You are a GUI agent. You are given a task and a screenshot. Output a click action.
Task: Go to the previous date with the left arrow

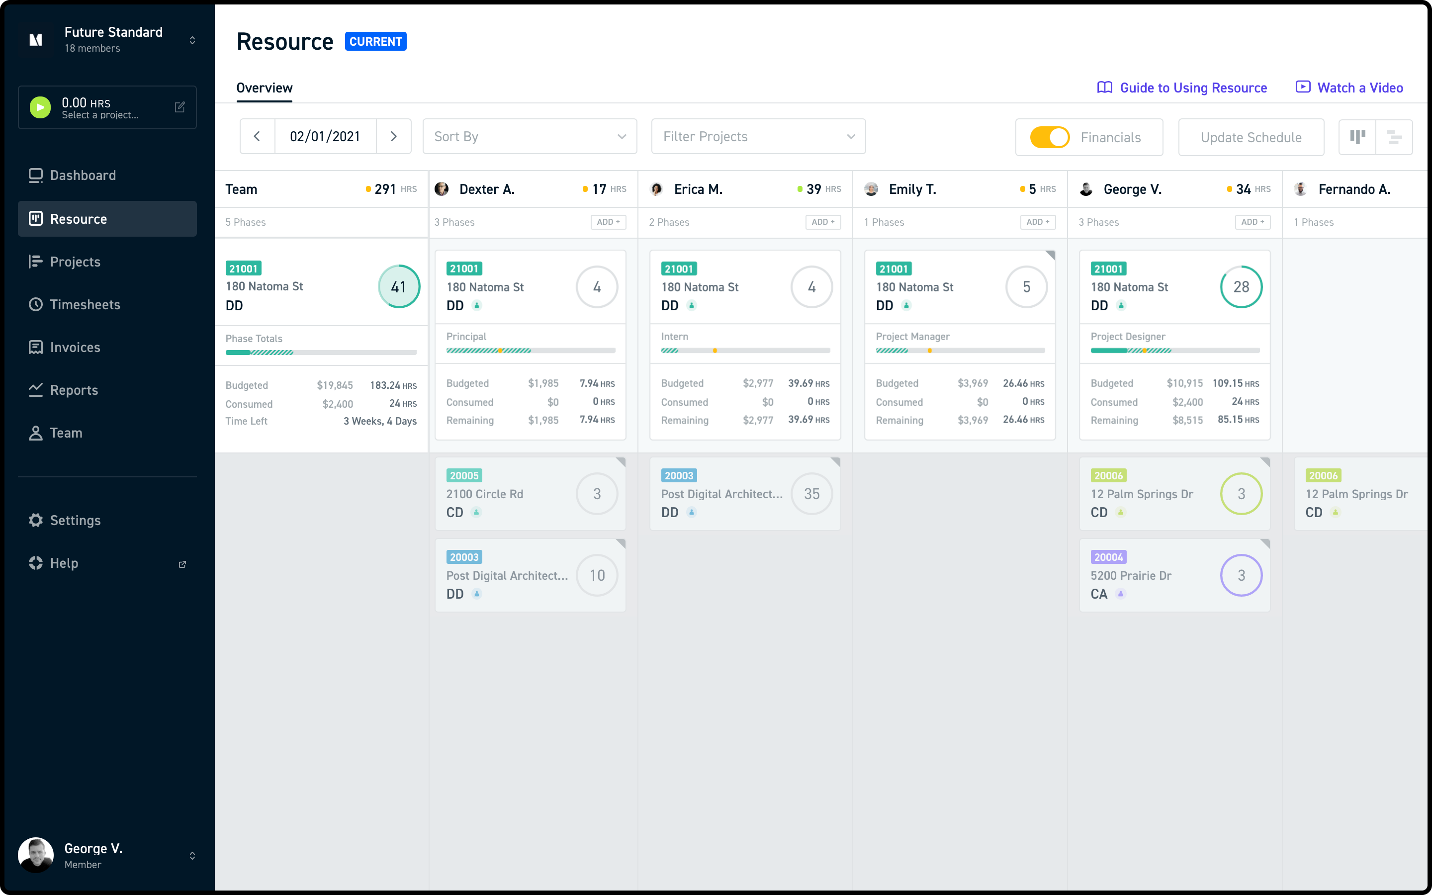[257, 137]
